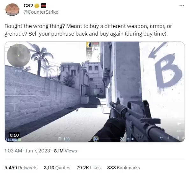This screenshot has height=175, width=189.
Task: View the 8.1M Views analytics
Action: coord(65,151)
